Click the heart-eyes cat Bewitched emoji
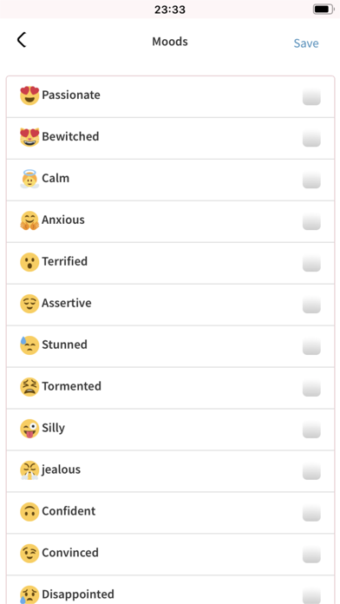340x604 pixels. click(29, 137)
